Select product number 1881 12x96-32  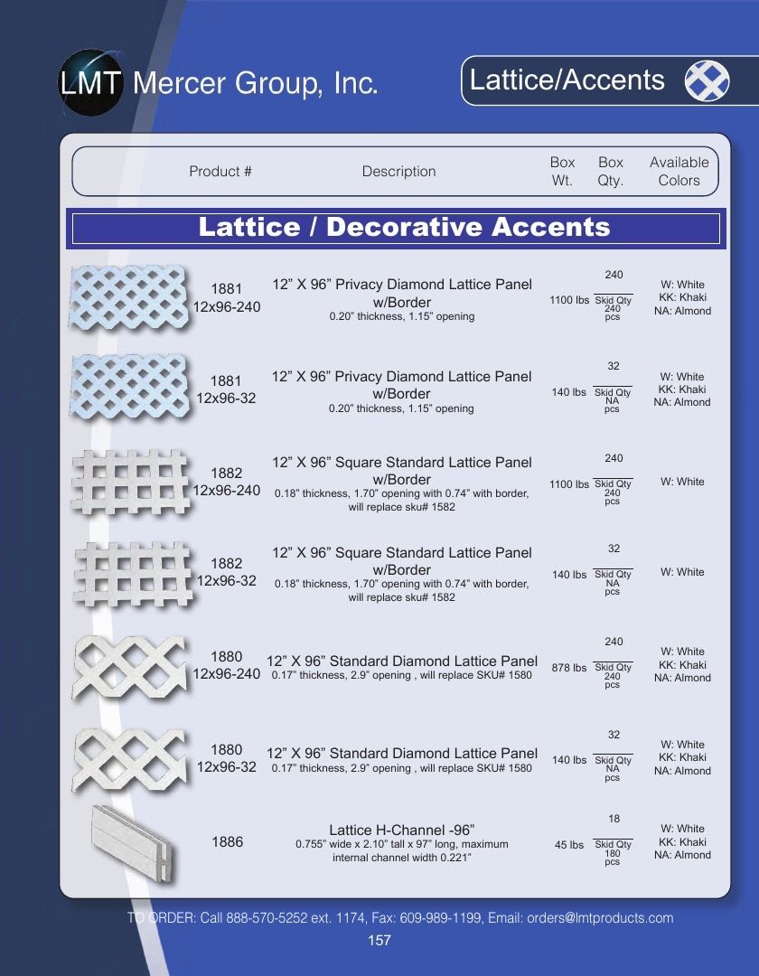tap(227, 389)
